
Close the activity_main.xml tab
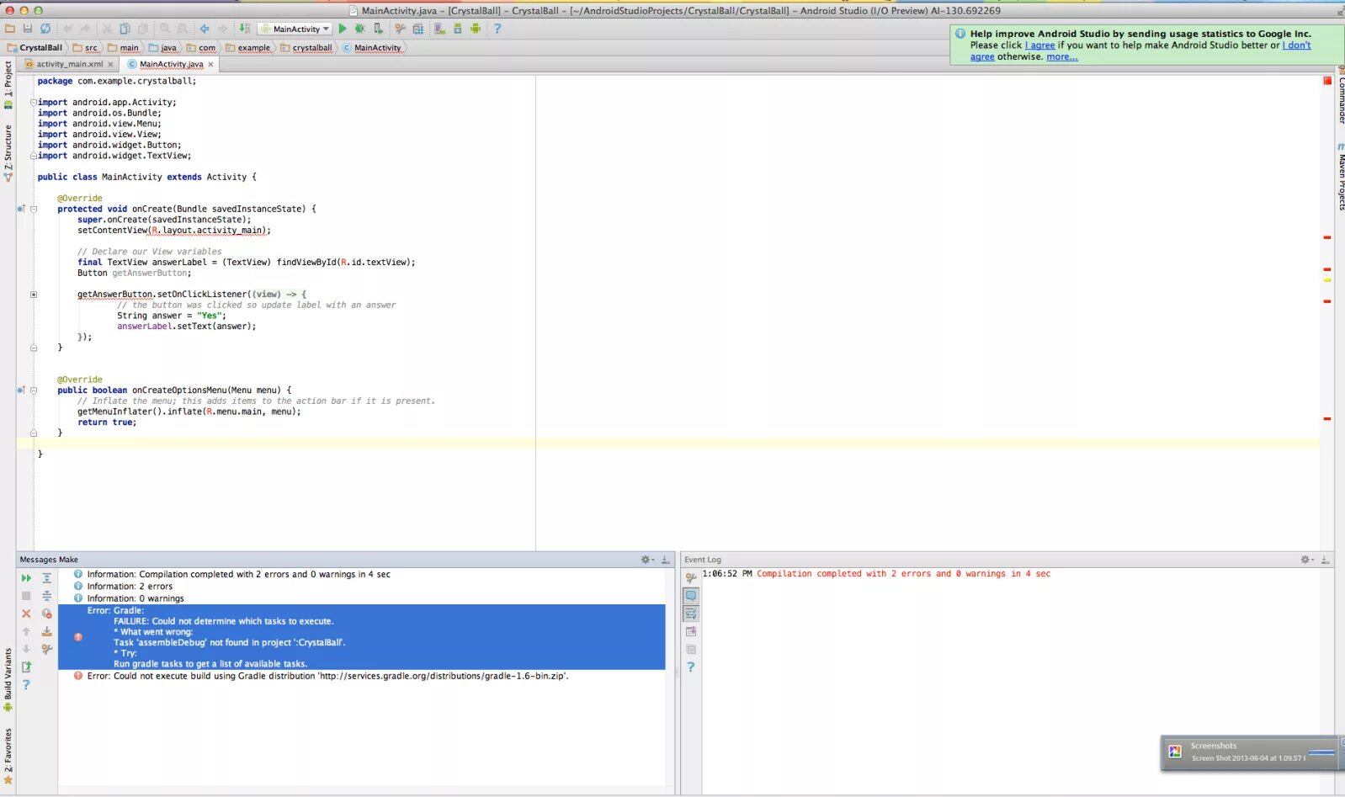[110, 64]
